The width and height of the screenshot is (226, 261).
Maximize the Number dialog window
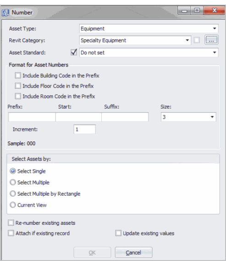(197, 11)
